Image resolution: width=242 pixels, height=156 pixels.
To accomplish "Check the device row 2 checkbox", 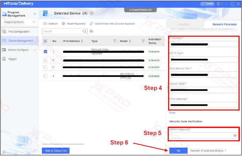I will point(46,60).
